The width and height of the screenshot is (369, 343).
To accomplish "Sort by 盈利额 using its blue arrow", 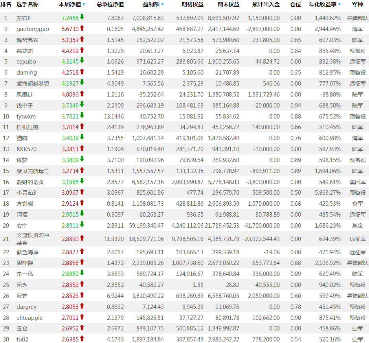I will point(163,4).
